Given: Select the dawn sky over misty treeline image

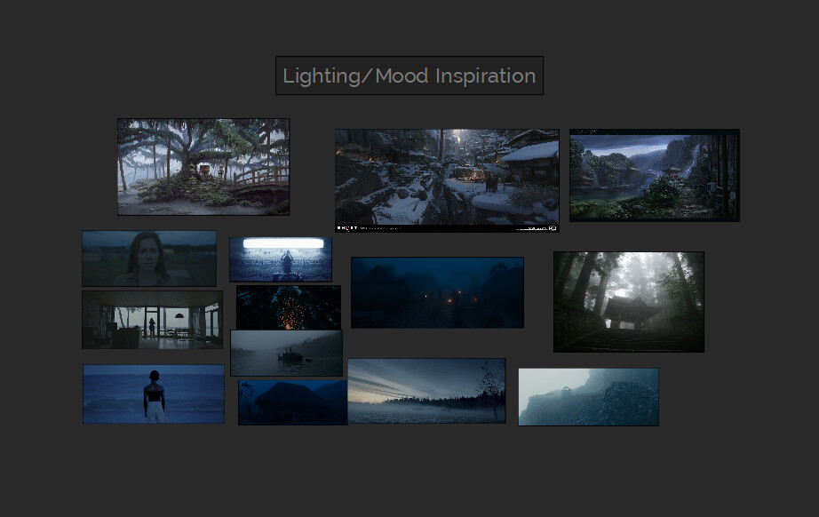Looking at the screenshot, I should click(426, 391).
